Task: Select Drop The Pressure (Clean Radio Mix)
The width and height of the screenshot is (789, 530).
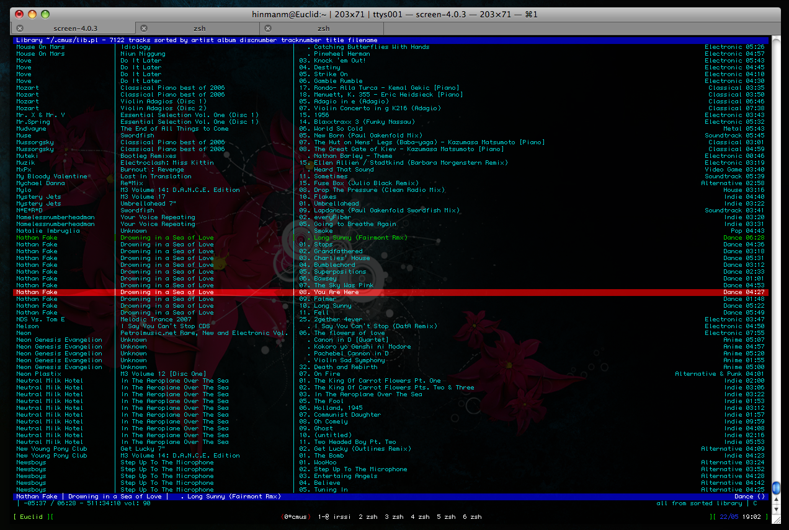Action: [379, 190]
